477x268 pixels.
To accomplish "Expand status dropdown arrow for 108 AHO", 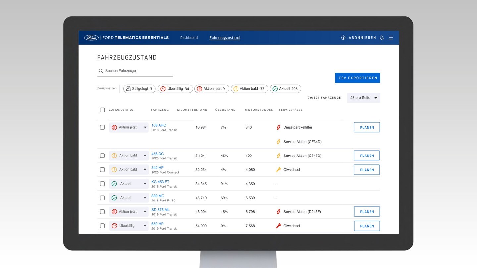I will (x=145, y=128).
